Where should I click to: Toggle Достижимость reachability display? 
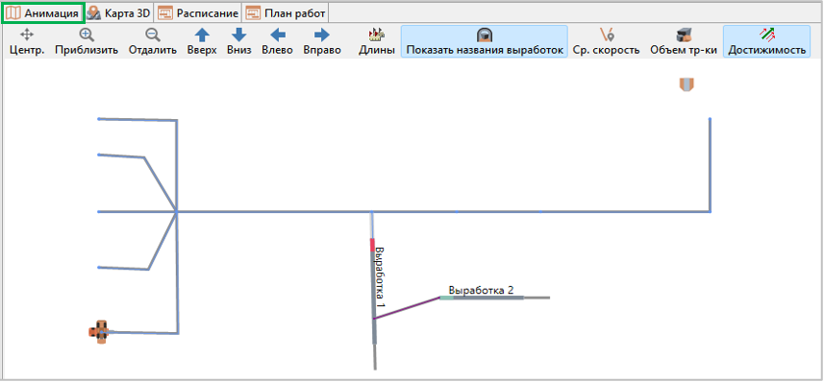[x=766, y=41]
